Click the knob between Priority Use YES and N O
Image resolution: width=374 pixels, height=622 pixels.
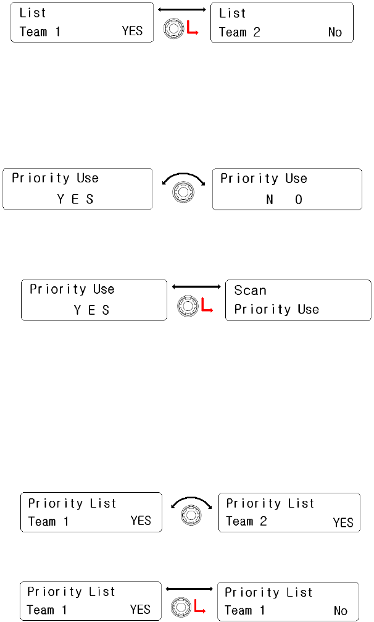click(x=182, y=194)
